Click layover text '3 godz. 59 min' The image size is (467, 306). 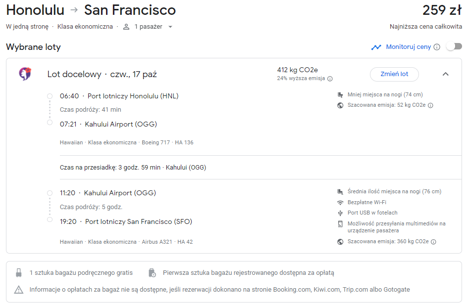(x=139, y=168)
